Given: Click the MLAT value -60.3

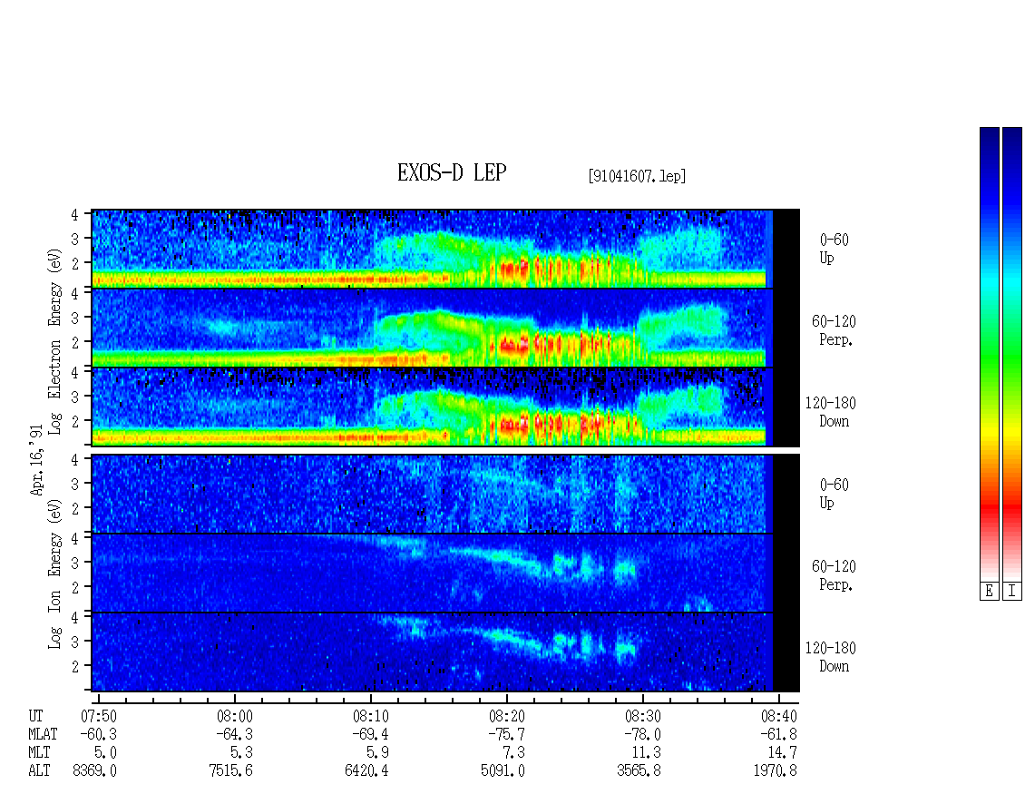Looking at the screenshot, I should [x=99, y=734].
